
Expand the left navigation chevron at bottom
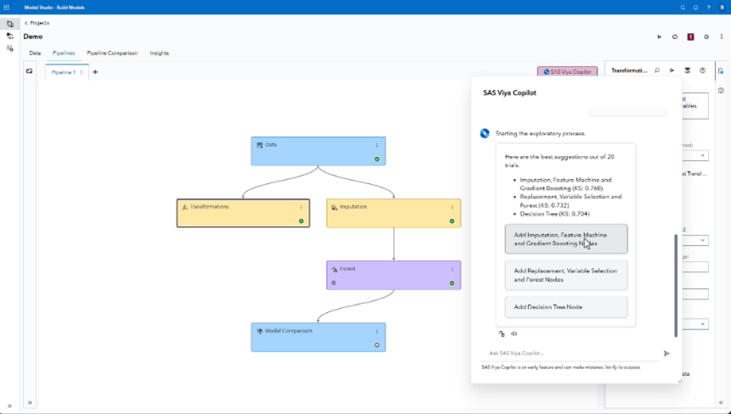coord(9,406)
